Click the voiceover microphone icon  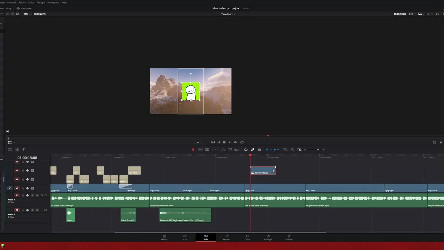[24, 150]
